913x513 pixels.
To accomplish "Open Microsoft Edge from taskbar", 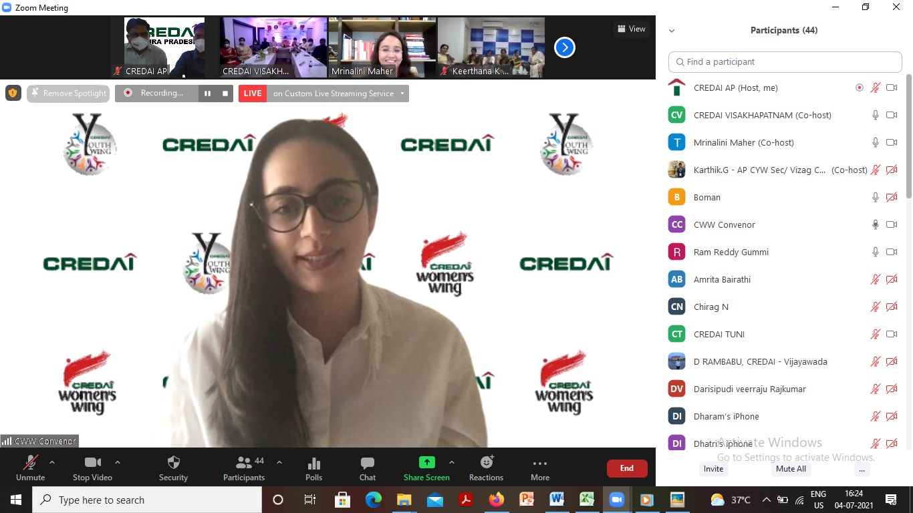I will pyautogui.click(x=373, y=500).
